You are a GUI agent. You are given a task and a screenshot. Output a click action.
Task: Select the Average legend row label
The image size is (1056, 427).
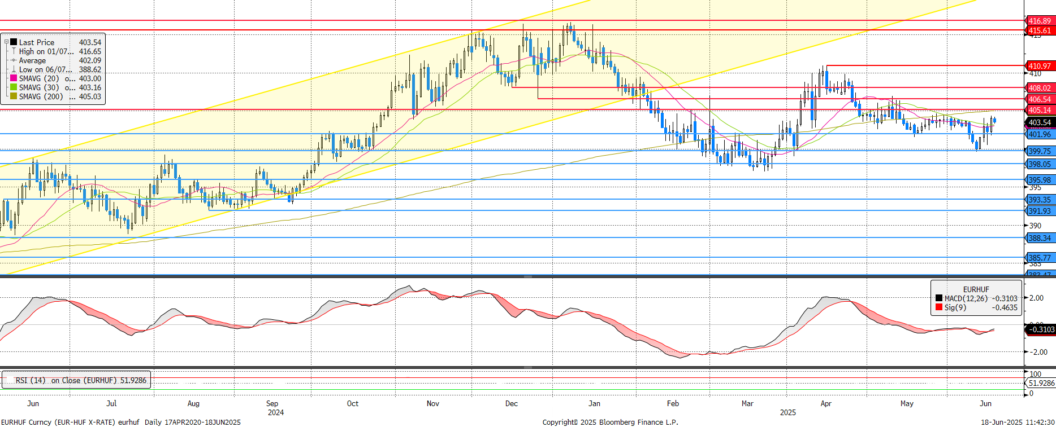click(32, 60)
